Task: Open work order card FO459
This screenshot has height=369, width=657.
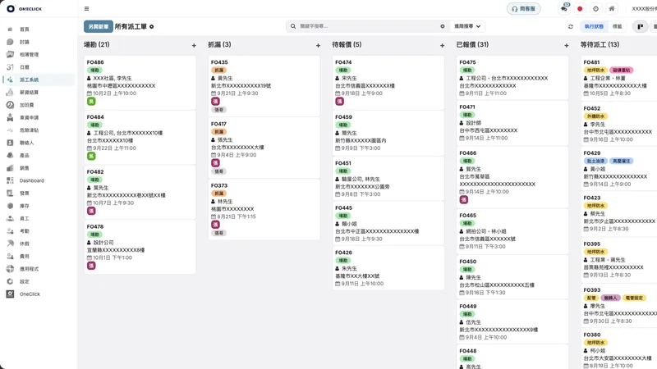Action: click(388, 133)
